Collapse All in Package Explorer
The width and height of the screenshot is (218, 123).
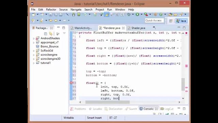point(45,34)
